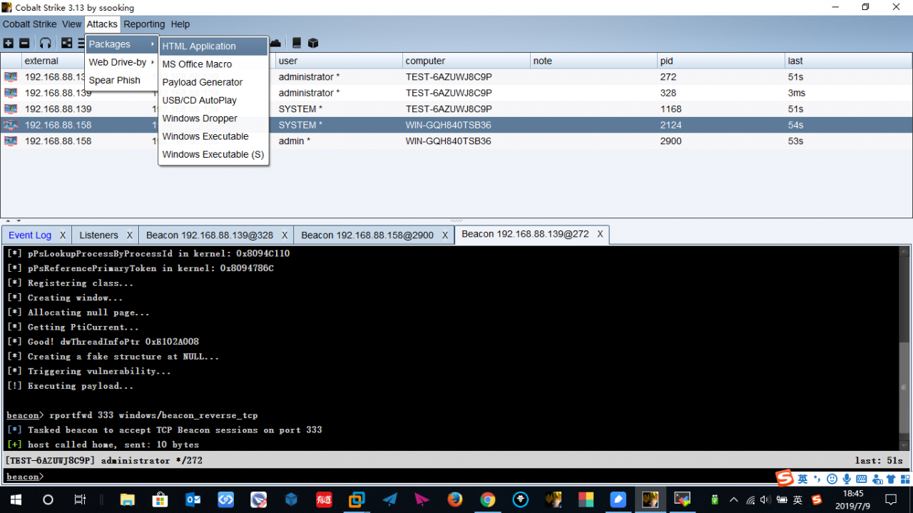Switch to the Event Log tab
913x513 pixels.
tap(30, 235)
